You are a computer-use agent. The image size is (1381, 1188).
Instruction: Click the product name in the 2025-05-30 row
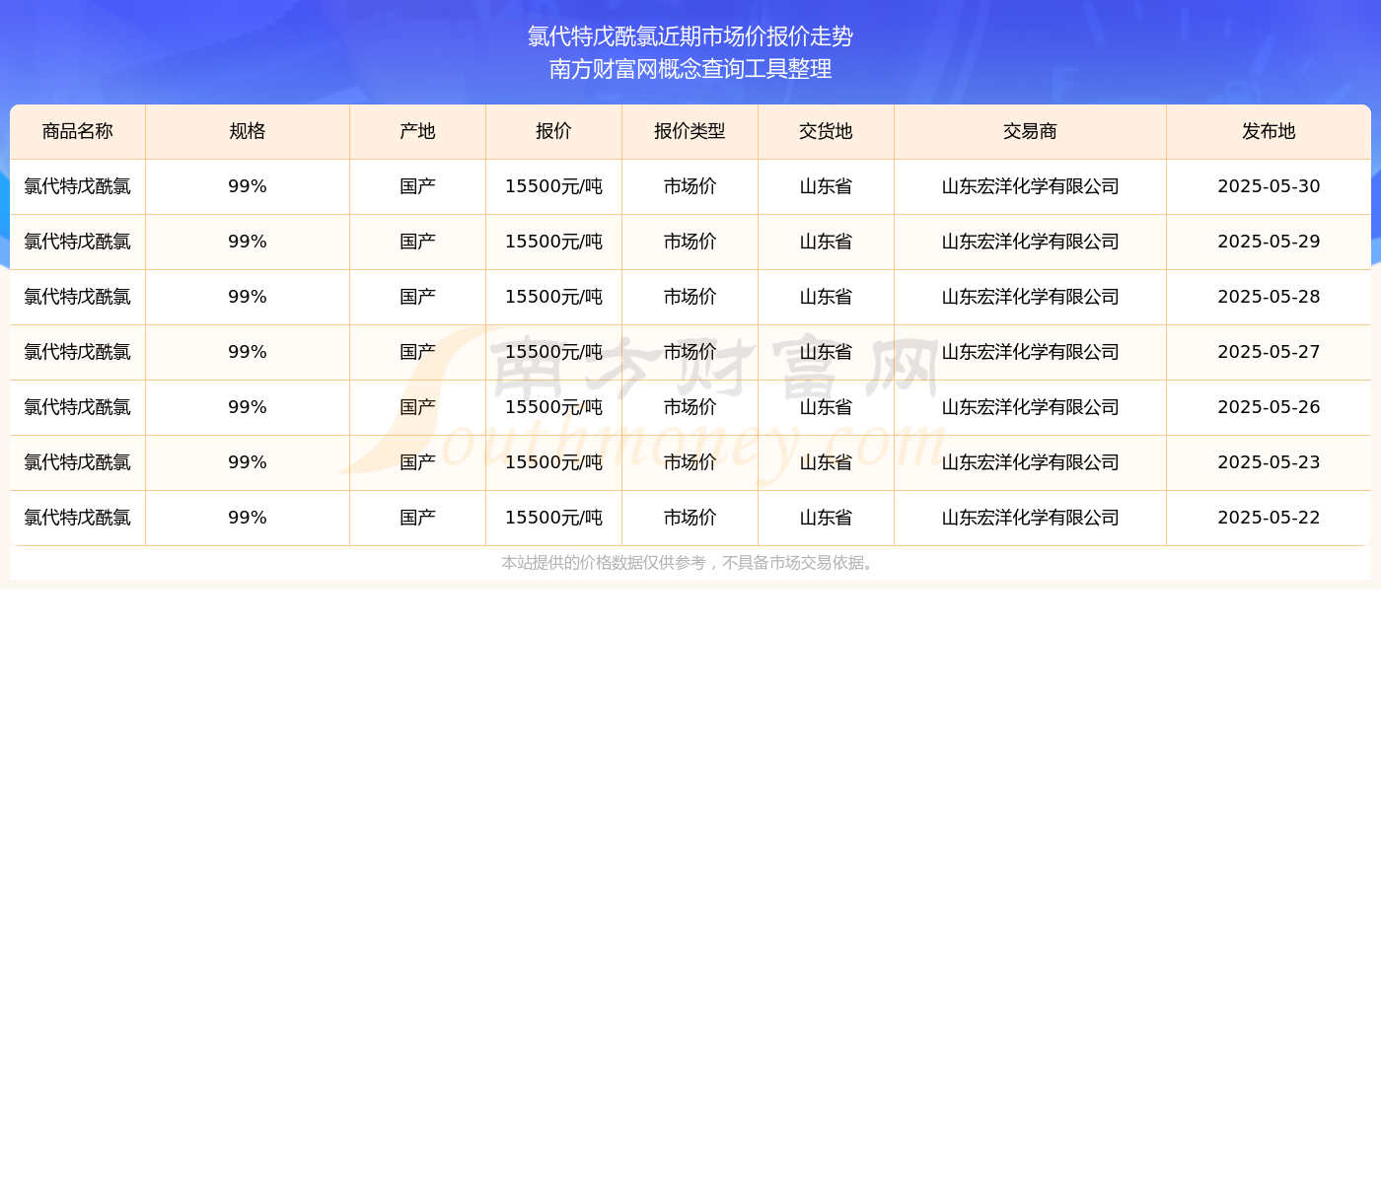pyautogui.click(x=78, y=186)
